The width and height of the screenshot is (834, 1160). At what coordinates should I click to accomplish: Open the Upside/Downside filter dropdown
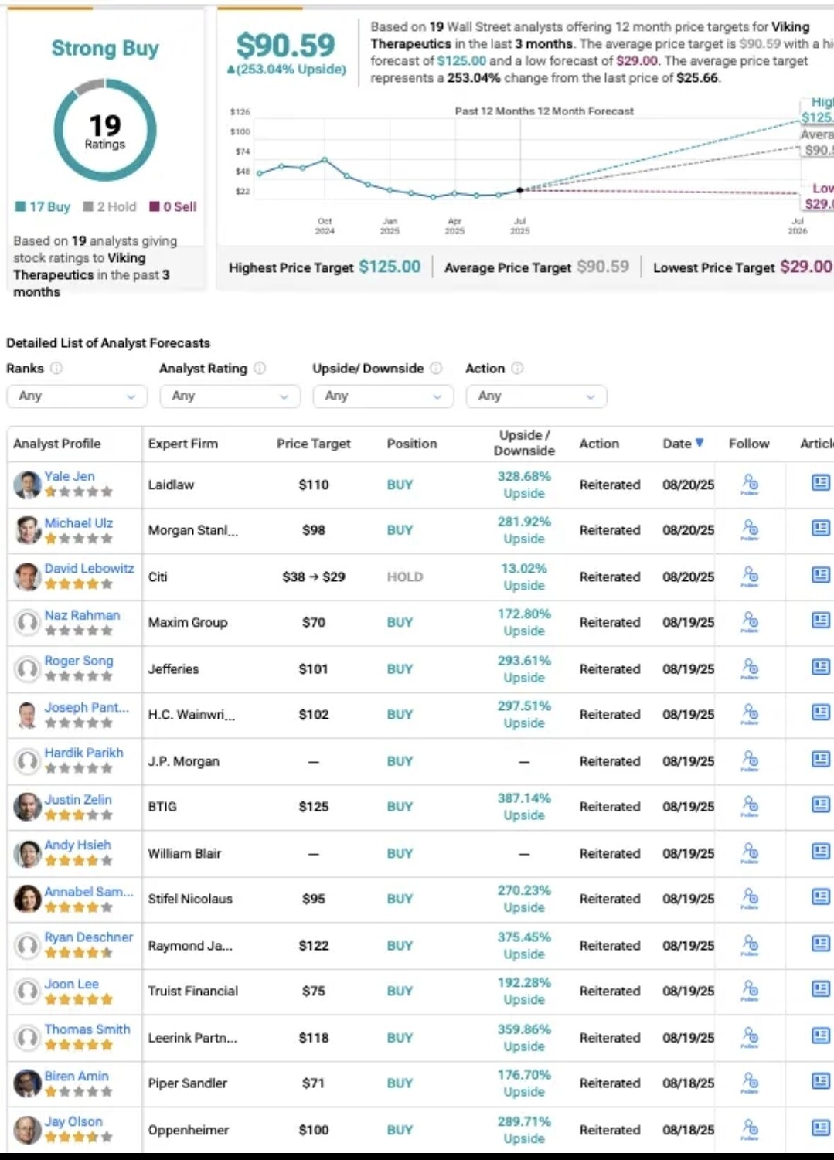click(x=383, y=396)
